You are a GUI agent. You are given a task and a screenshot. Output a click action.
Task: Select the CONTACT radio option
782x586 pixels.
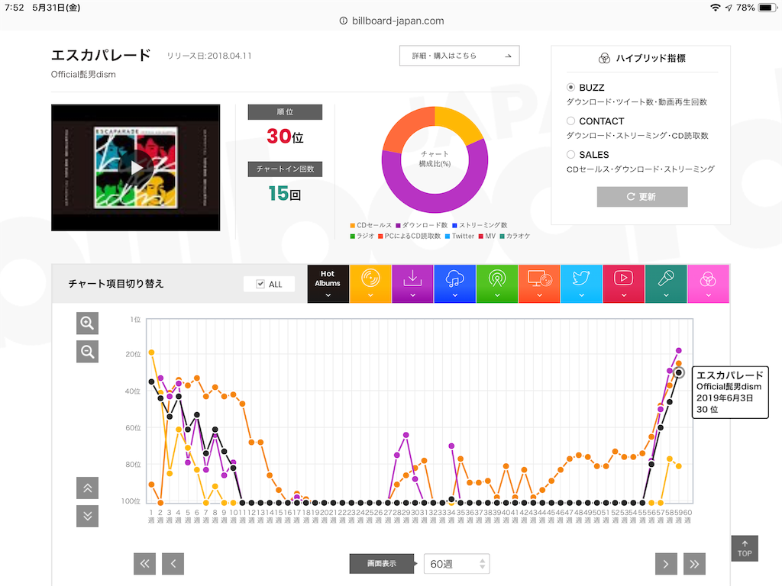(571, 121)
